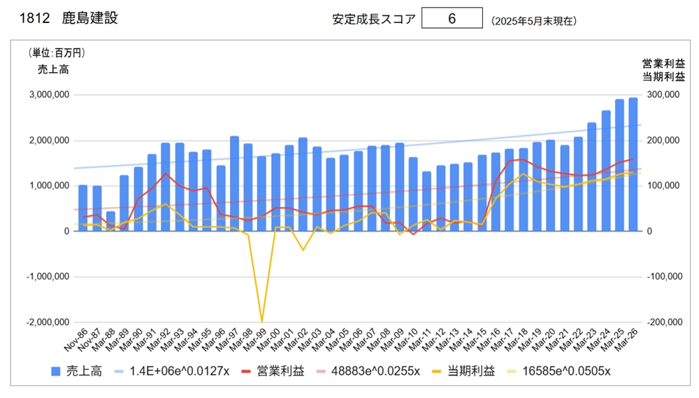The width and height of the screenshot is (699, 398).
Task: Click the Mar-97 sales bar
Action: click(x=234, y=184)
